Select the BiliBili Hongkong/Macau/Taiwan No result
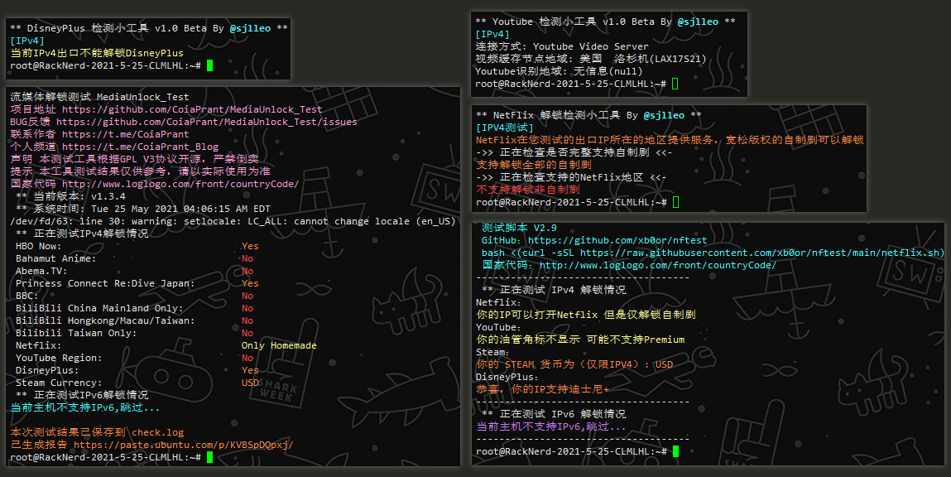 247,320
